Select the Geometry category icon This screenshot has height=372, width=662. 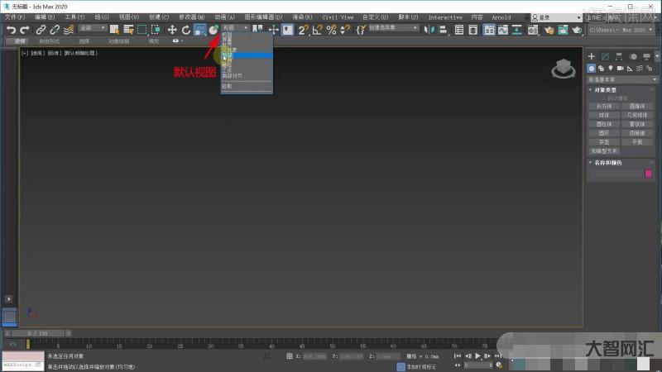pyautogui.click(x=592, y=69)
